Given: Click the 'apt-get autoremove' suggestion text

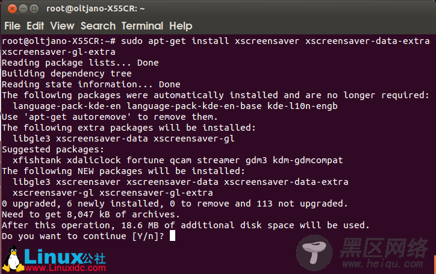Looking at the screenshot, I should coord(77,117).
